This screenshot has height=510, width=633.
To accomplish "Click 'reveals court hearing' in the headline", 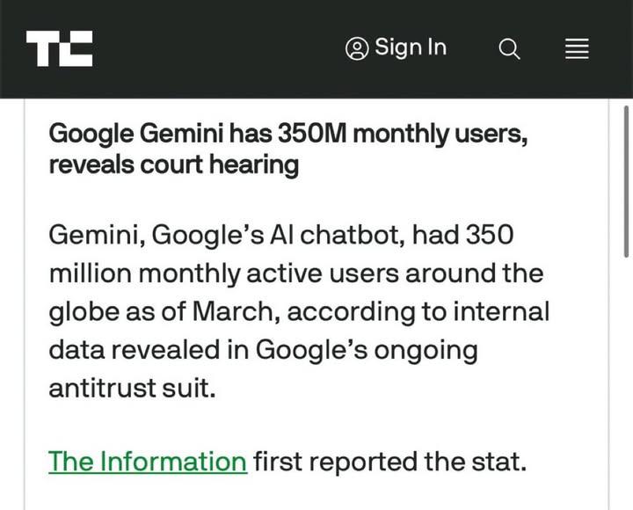I will tap(173, 164).
